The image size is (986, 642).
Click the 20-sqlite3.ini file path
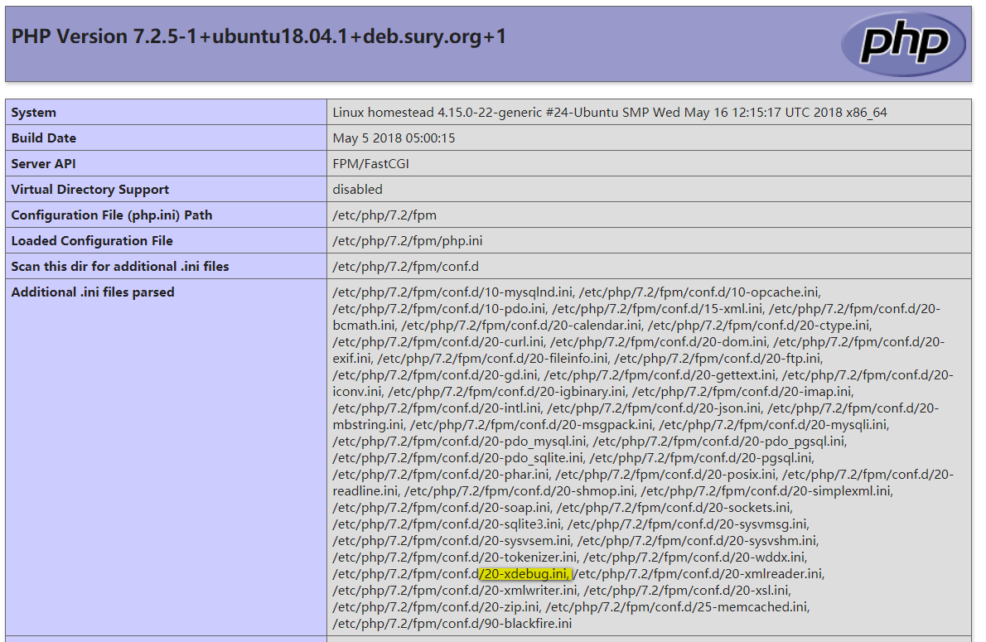point(447,524)
